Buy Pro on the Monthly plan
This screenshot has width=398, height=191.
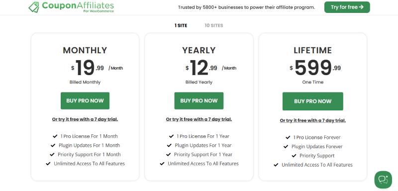coord(85,100)
